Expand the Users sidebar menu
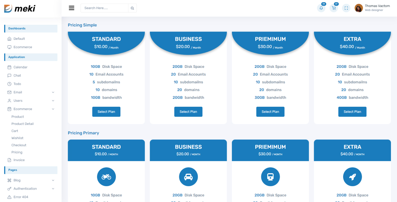397x202 pixels. 18,100
